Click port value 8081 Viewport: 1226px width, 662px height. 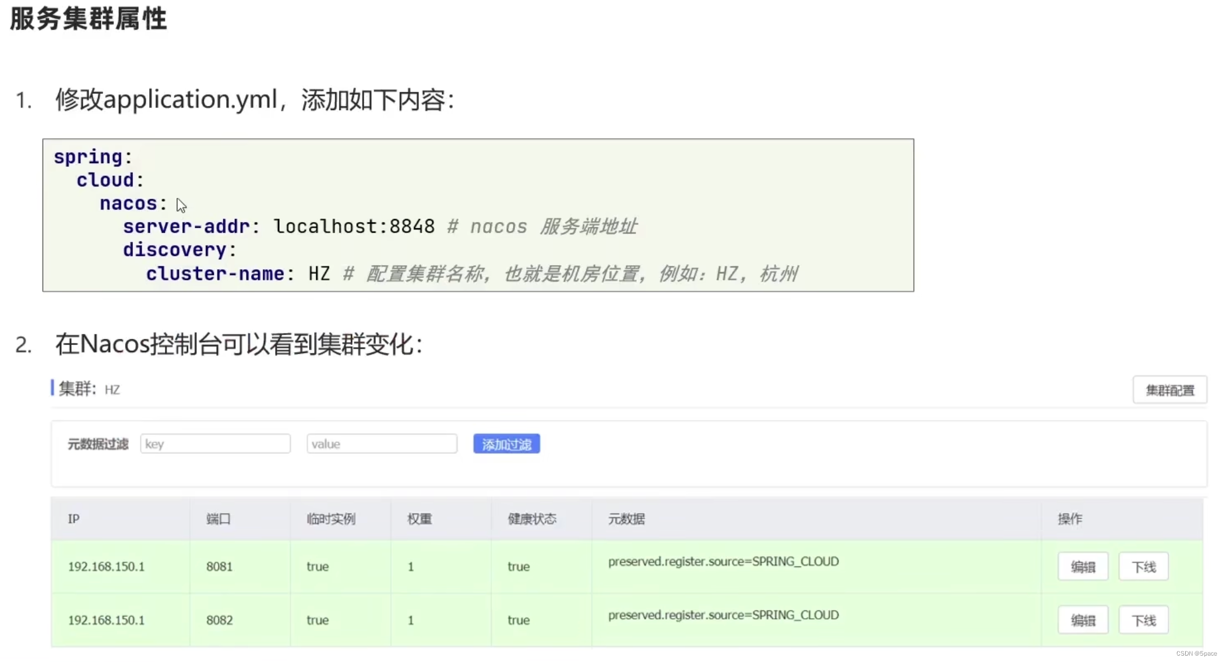(x=219, y=566)
